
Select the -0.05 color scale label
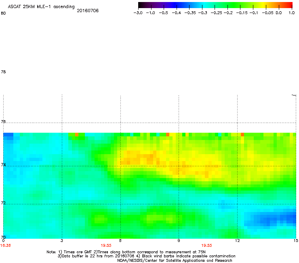267,13
